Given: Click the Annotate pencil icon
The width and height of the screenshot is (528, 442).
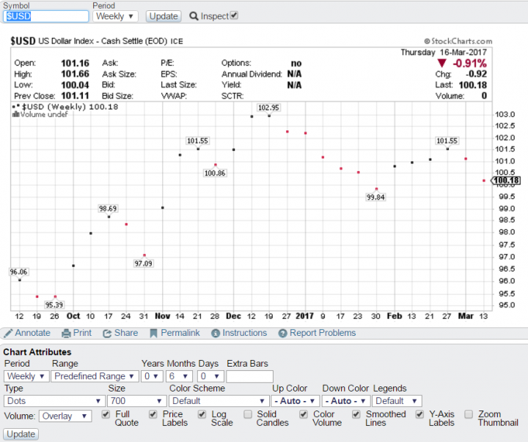Looking at the screenshot, I should point(7,333).
